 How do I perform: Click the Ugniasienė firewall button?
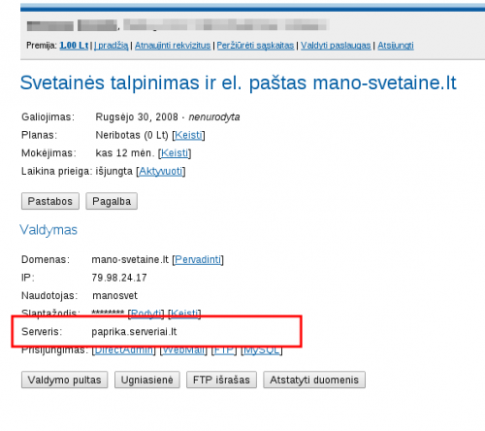pos(147,380)
